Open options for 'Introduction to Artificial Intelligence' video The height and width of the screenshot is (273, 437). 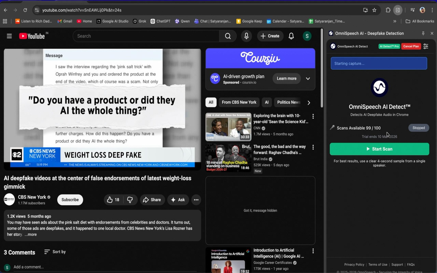click(x=313, y=251)
